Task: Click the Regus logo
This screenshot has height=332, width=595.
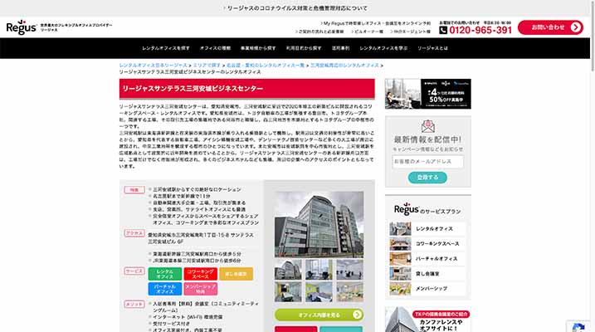Action: click(22, 27)
